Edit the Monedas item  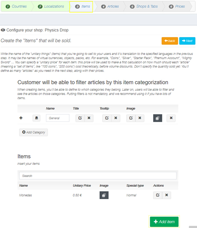[158, 195]
